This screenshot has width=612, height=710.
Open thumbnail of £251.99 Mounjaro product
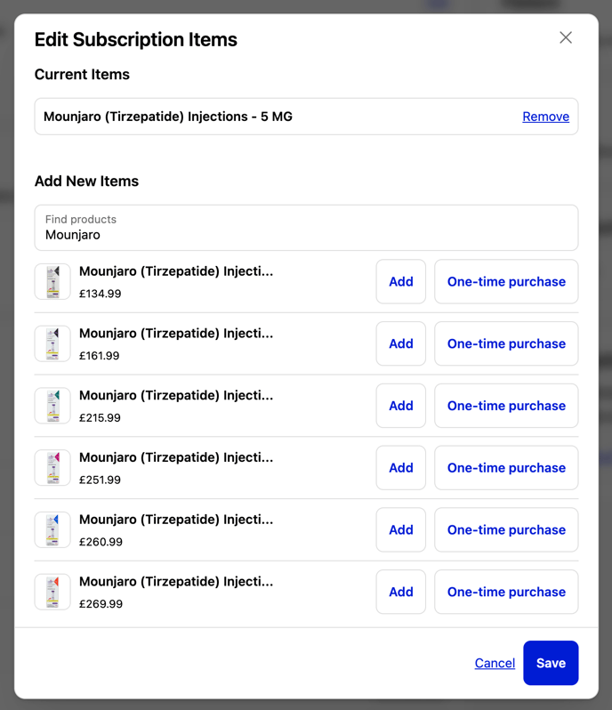coord(52,468)
